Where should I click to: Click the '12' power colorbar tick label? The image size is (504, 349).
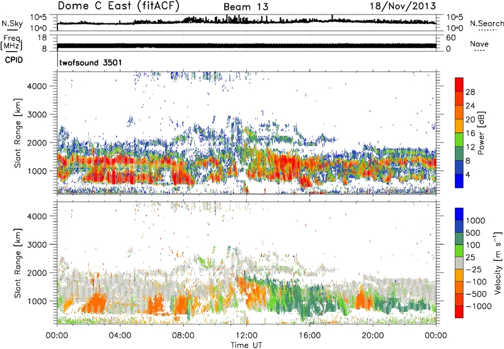tap(470, 147)
